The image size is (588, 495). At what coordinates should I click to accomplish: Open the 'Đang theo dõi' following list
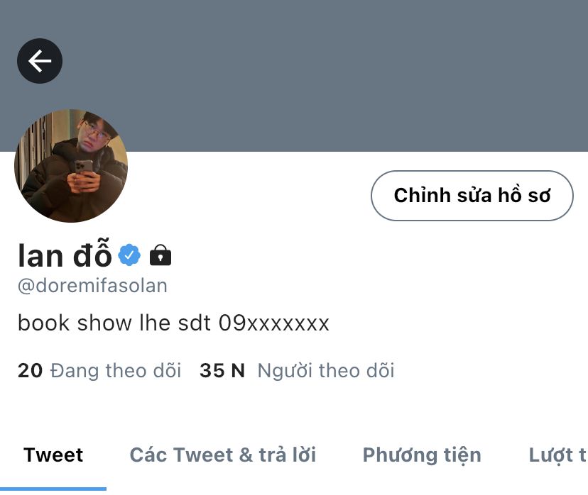[x=116, y=371]
